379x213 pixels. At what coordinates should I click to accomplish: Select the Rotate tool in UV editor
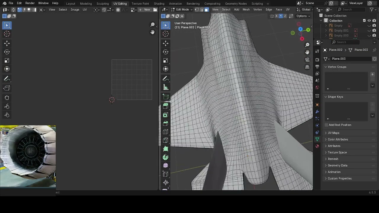7,52
